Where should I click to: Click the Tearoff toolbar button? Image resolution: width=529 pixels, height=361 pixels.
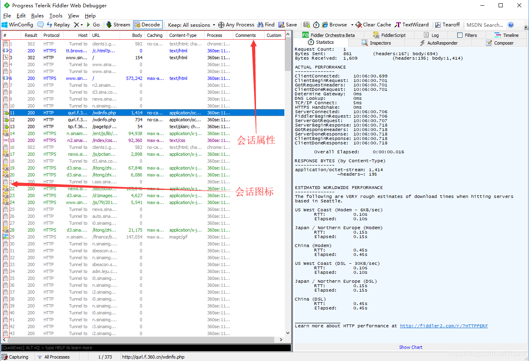pos(447,25)
